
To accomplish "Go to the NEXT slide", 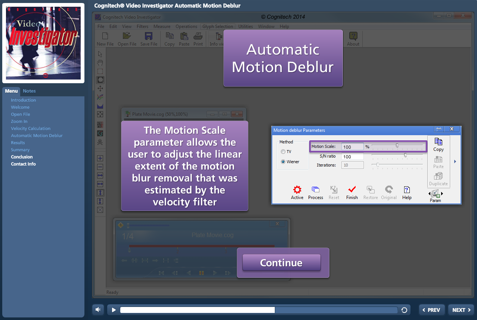I will (461, 310).
